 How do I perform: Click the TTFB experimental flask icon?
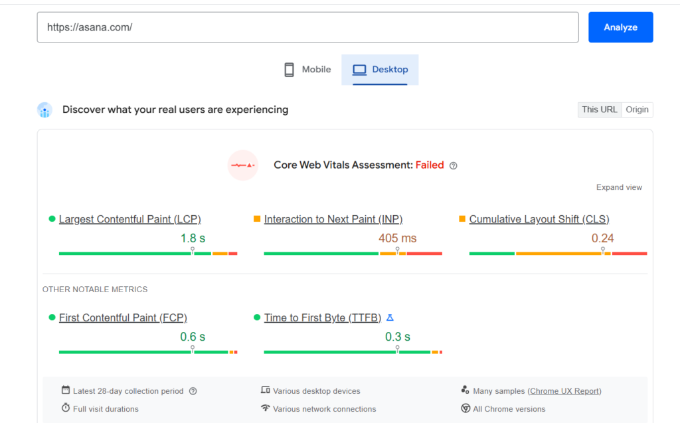point(390,317)
